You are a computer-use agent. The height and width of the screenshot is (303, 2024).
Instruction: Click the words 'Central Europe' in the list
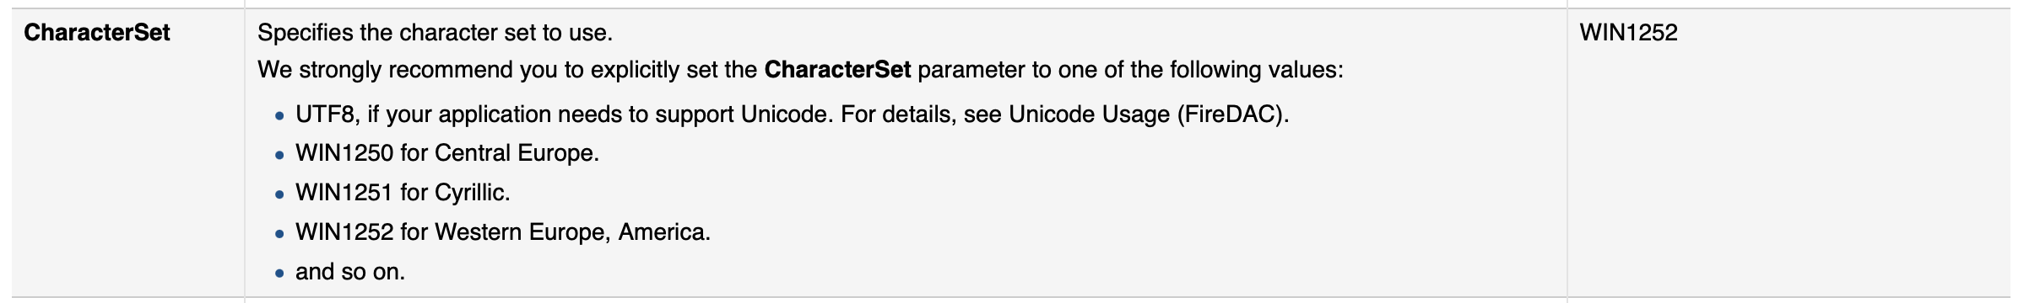point(515,153)
